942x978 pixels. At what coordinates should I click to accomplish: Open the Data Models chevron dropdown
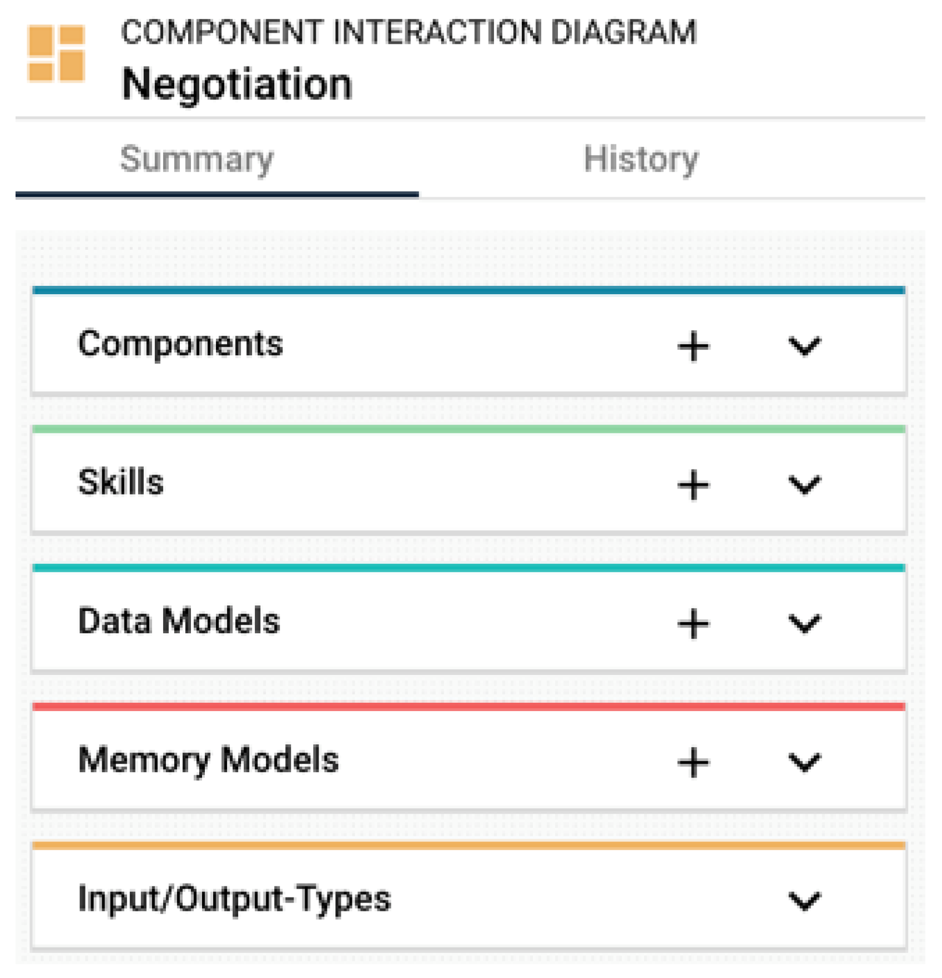pyautogui.click(x=804, y=623)
